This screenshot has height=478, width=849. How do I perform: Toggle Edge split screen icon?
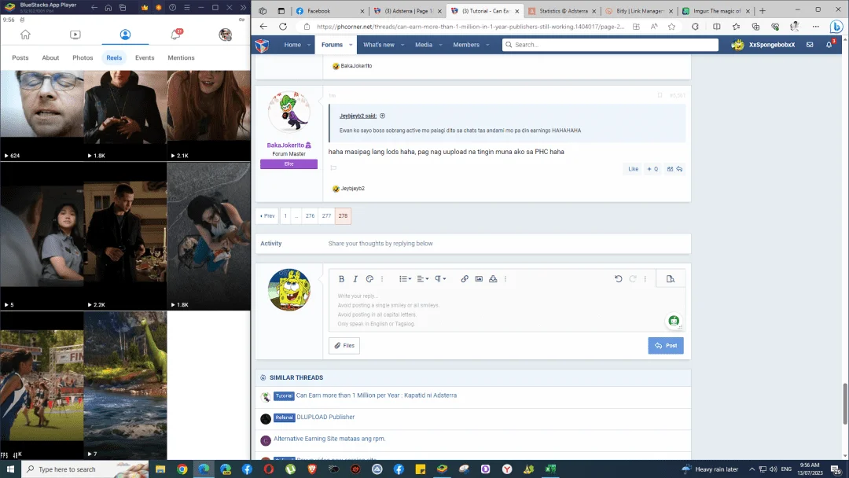point(716,27)
